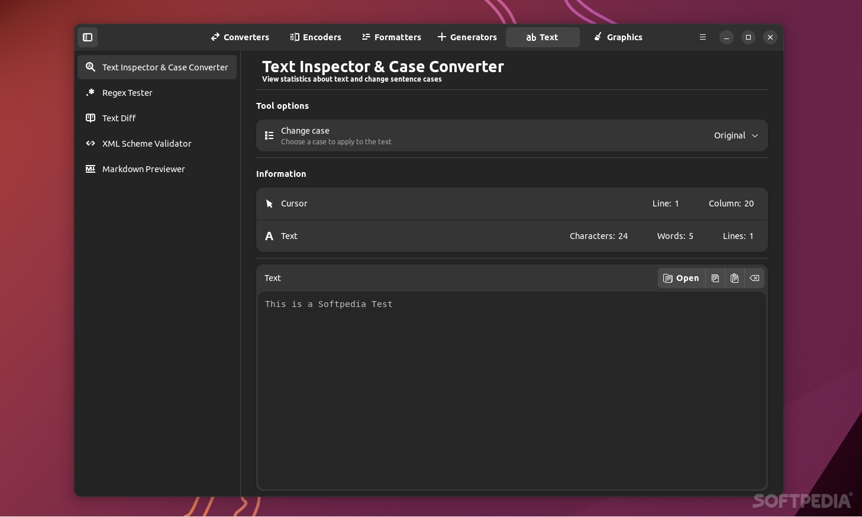Open the XML Scheme Validator

(147, 143)
